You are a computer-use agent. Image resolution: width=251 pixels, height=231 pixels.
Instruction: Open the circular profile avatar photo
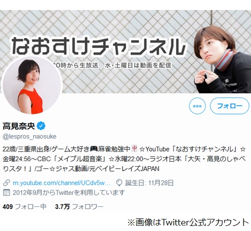point(32,85)
